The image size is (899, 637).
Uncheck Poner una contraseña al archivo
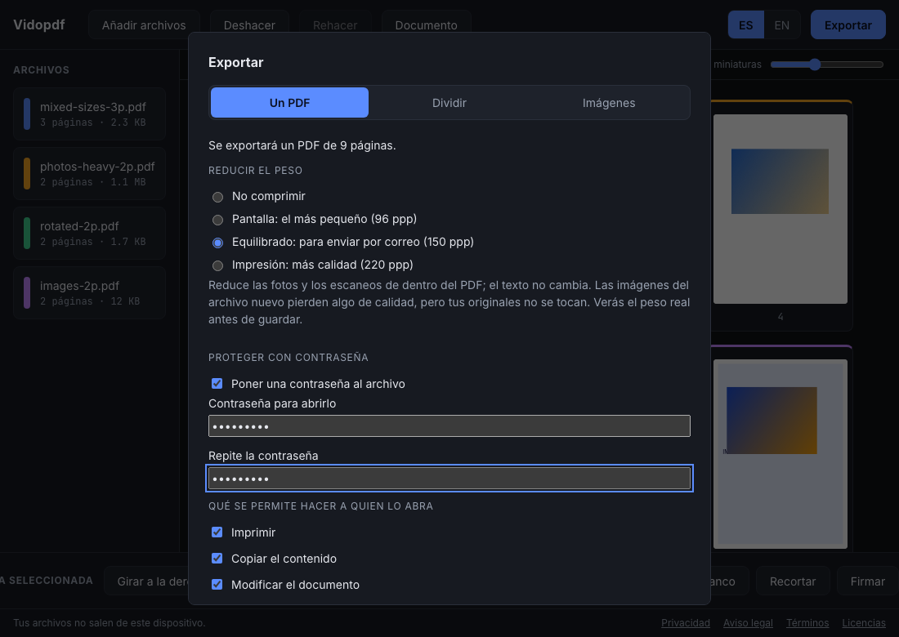[x=217, y=383]
